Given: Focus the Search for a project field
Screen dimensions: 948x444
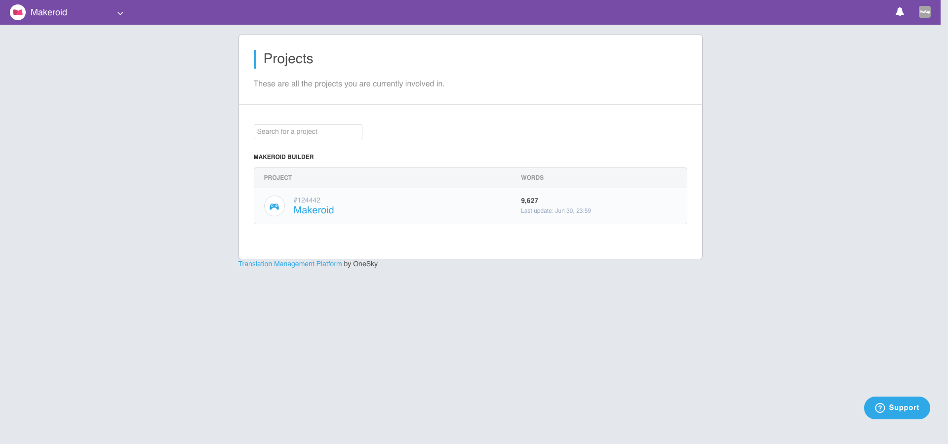Looking at the screenshot, I should [308, 132].
